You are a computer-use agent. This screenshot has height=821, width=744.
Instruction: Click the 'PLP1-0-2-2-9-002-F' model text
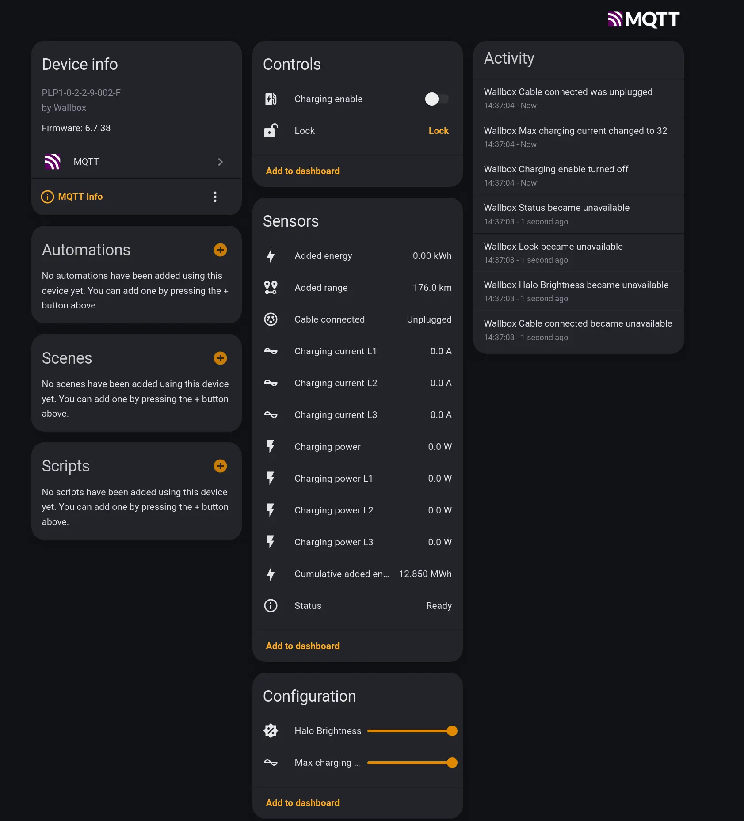81,93
